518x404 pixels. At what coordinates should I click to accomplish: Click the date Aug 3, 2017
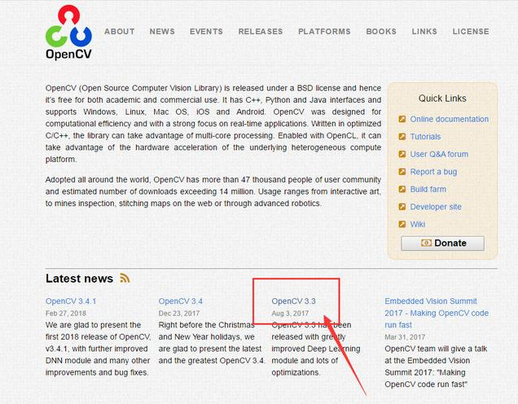pyautogui.click(x=290, y=313)
